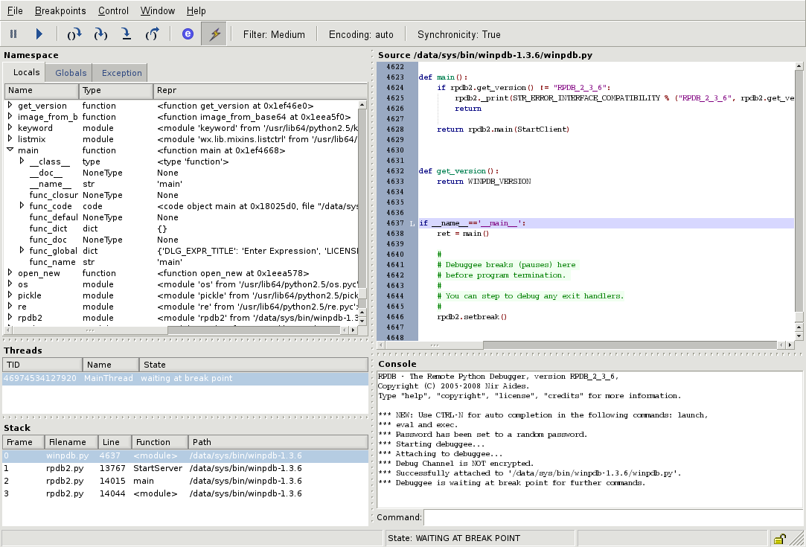Viewport: 806px width, 547px height.
Task: Pause the debuggee with the Break icon
Action: 12,33
